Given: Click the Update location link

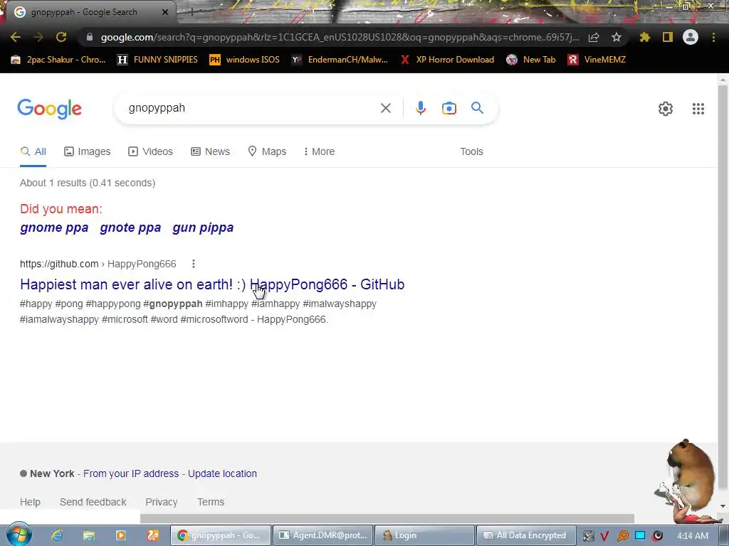Looking at the screenshot, I should [222, 473].
